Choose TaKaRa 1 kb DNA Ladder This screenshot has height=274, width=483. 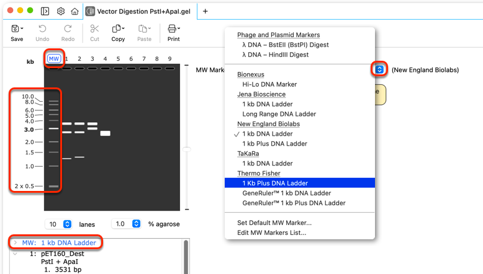tap(268, 163)
